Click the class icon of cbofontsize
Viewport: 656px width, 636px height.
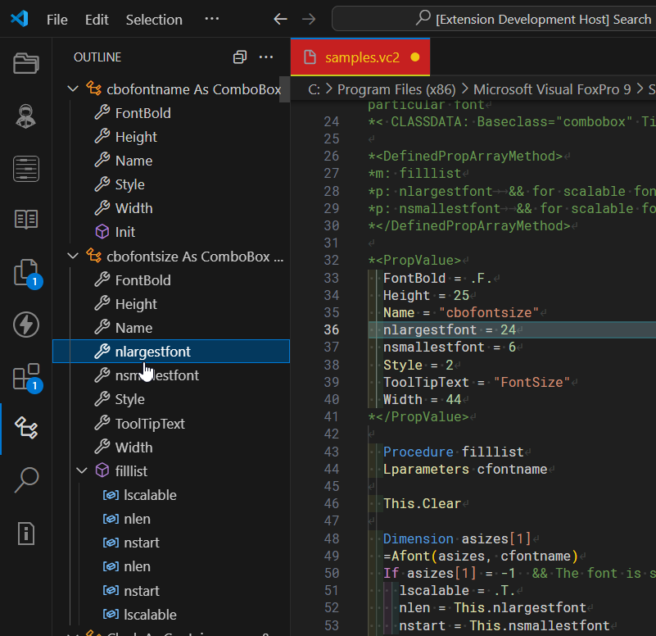coord(93,256)
